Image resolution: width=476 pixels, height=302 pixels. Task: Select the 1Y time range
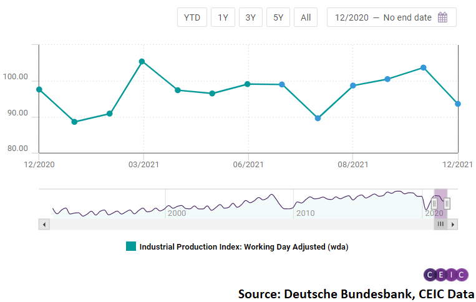pos(223,17)
